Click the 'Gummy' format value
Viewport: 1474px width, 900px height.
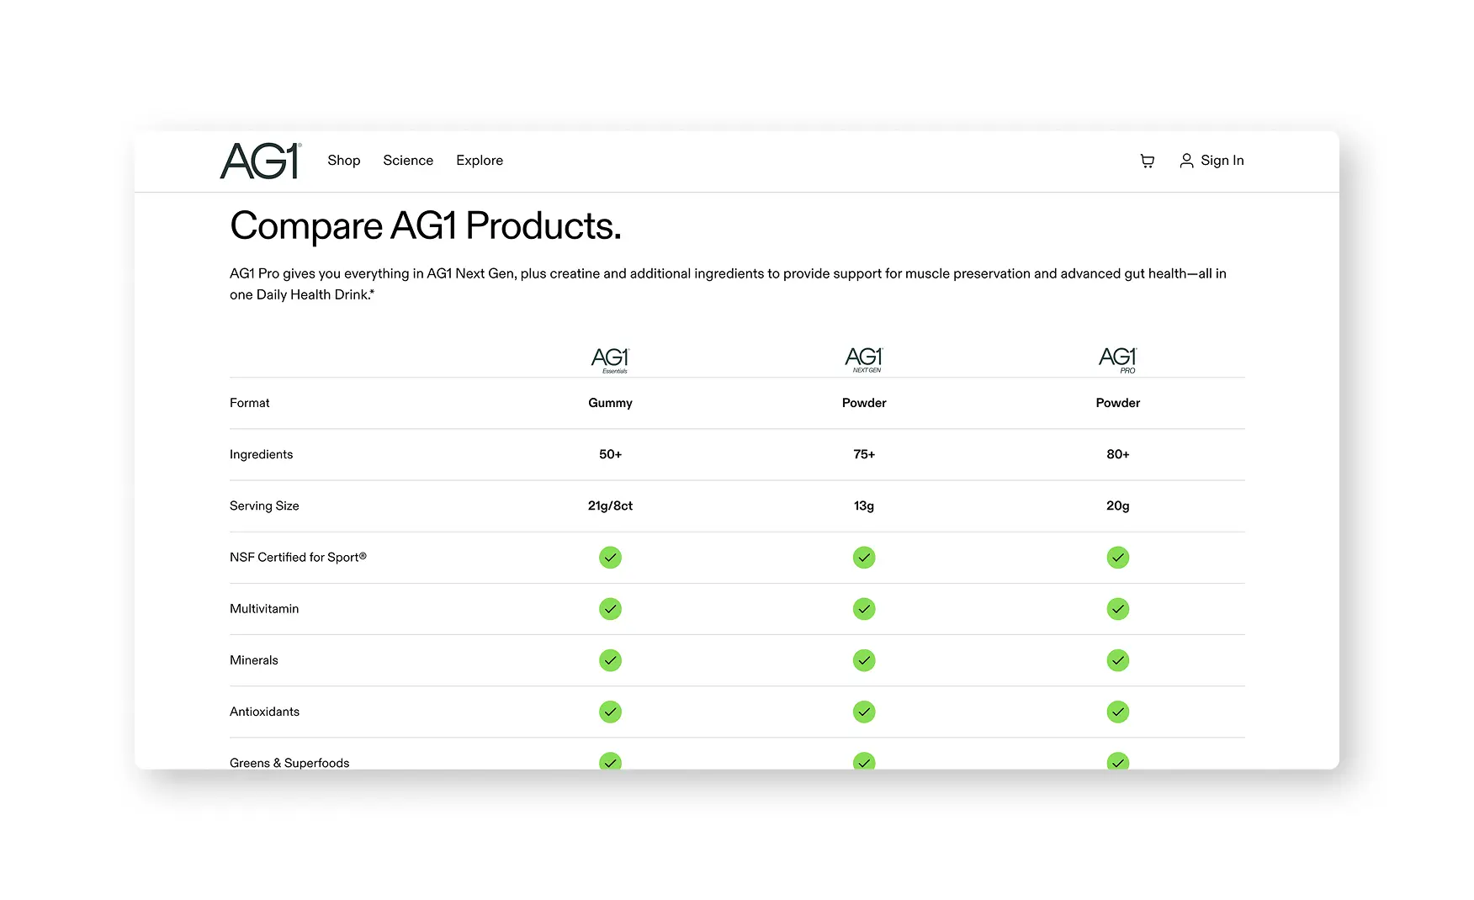click(x=611, y=403)
